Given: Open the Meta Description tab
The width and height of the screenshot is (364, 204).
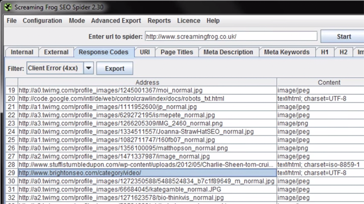Looking at the screenshot, I should pyautogui.click(x=228, y=52).
